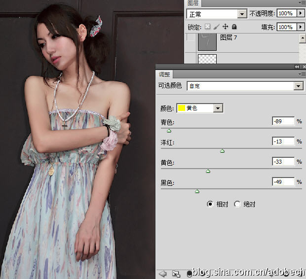Switch to the 调整 tab

tap(164, 74)
